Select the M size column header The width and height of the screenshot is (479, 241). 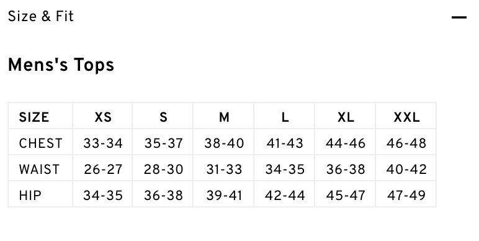[224, 117]
